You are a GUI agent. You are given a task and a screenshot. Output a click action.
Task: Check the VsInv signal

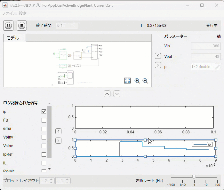click(x=44, y=146)
